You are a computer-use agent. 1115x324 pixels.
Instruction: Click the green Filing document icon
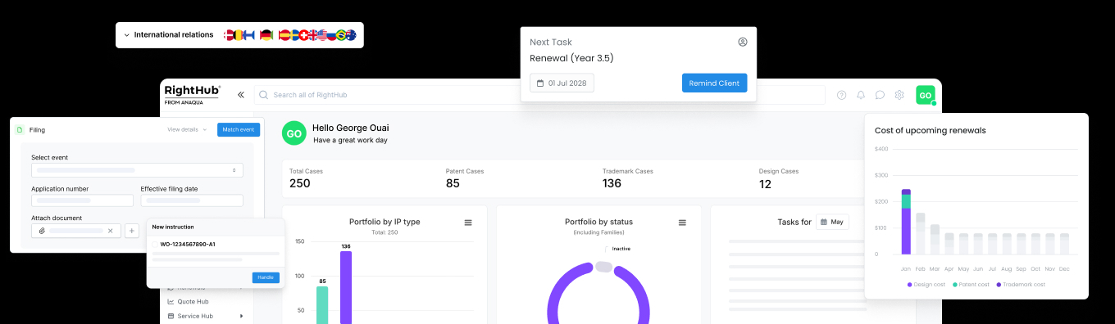click(x=20, y=129)
